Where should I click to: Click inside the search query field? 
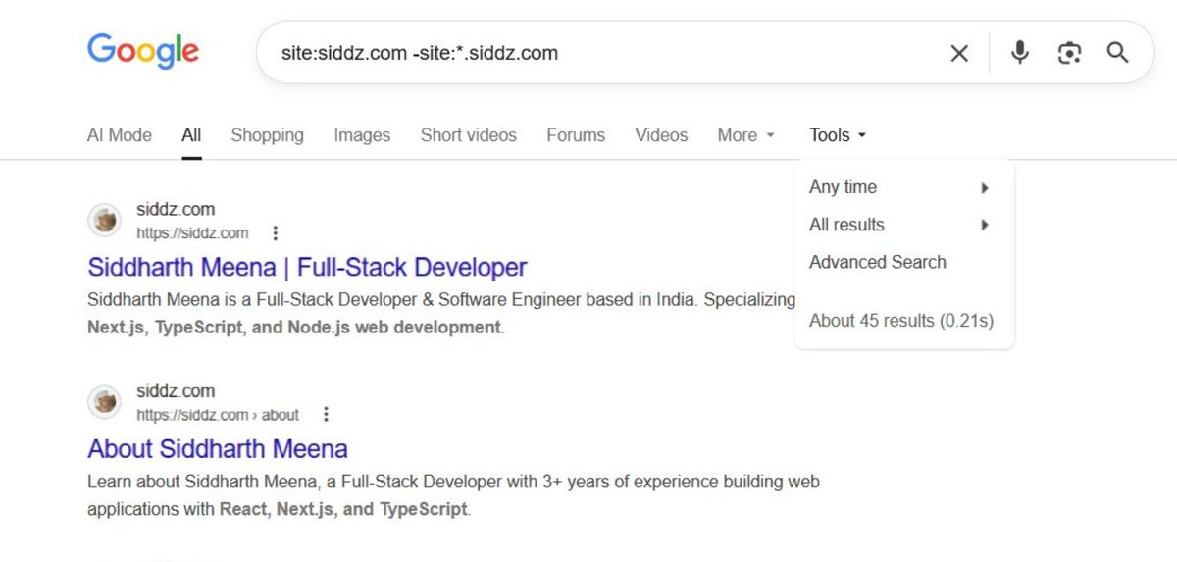click(x=598, y=53)
